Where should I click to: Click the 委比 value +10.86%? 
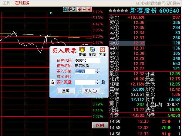[x=136, y=17]
